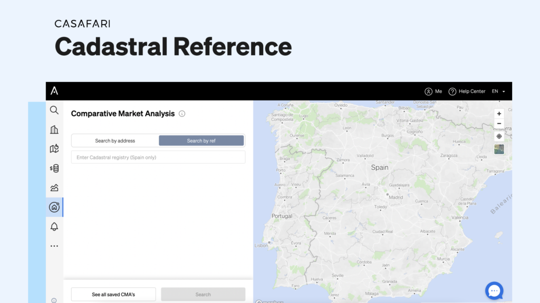Viewport: 540px width, 303px height.
Task: Expand the ellipsis menu in the sidebar
Action: click(54, 245)
